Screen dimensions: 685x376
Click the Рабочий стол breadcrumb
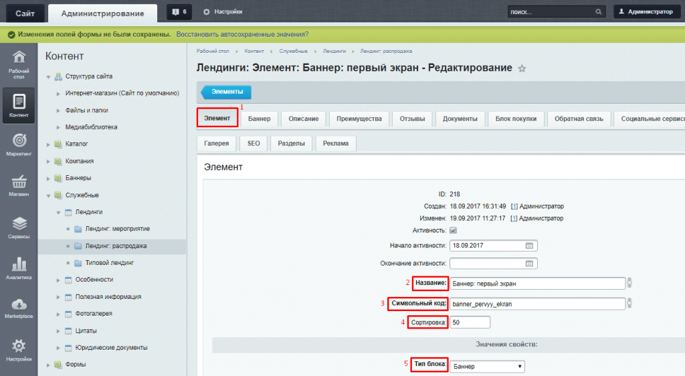point(213,51)
